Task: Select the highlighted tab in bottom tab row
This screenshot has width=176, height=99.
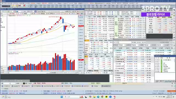Action: (106, 86)
